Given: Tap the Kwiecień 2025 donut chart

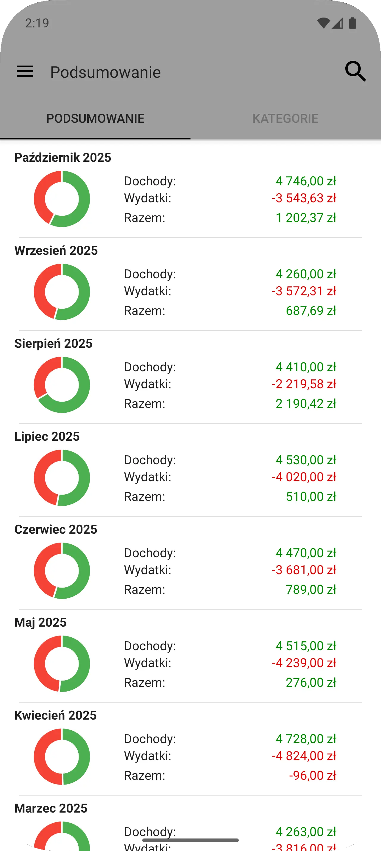Looking at the screenshot, I should pyautogui.click(x=62, y=757).
